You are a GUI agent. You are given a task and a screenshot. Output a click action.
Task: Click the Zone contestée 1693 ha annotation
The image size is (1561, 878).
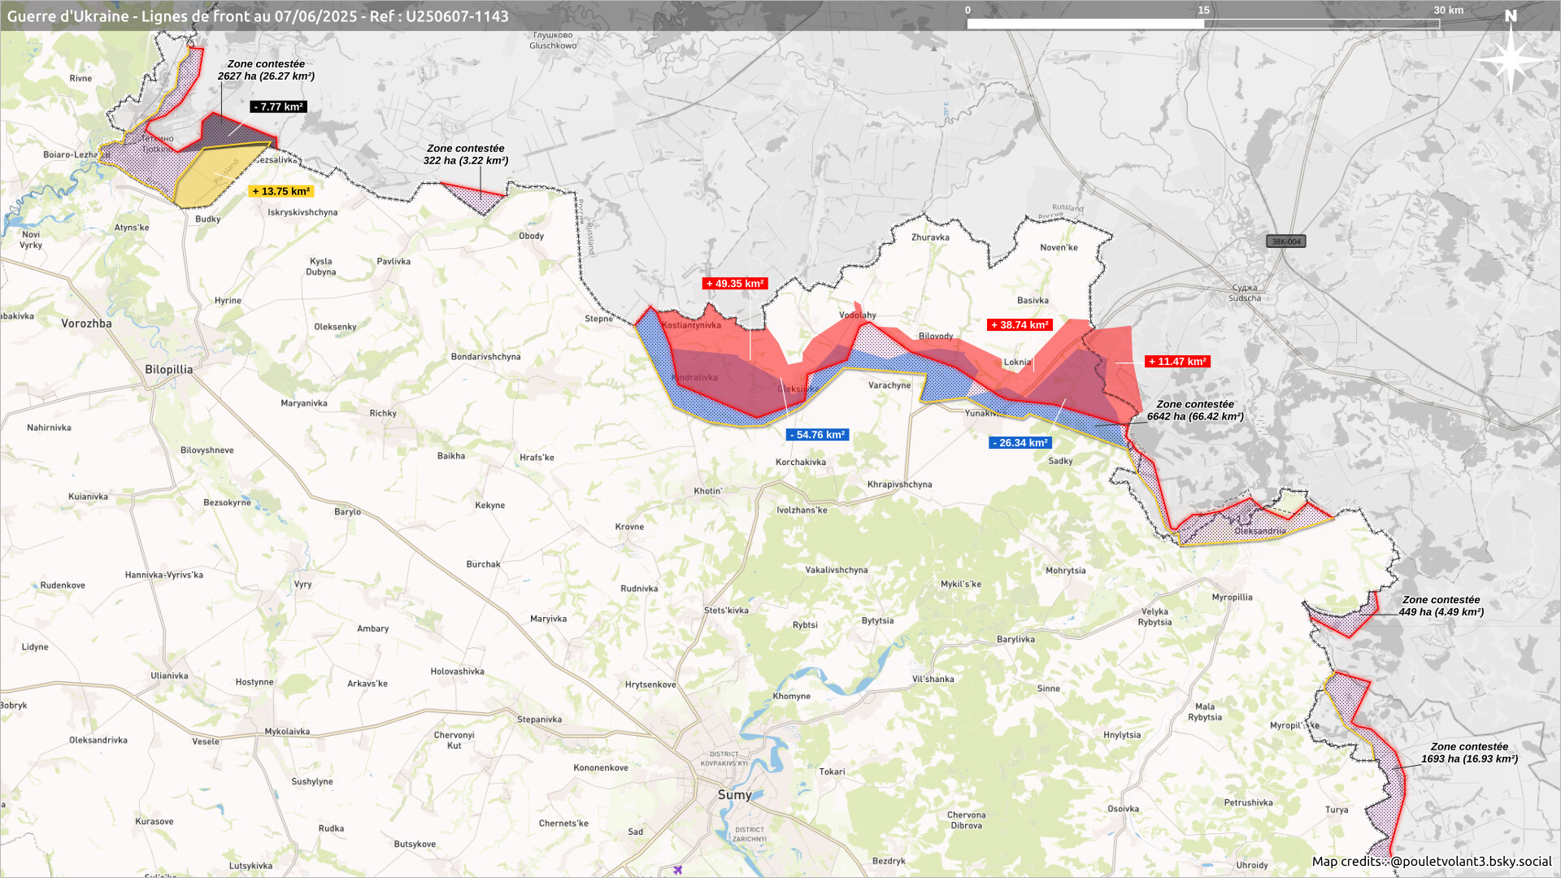pyautogui.click(x=1468, y=753)
